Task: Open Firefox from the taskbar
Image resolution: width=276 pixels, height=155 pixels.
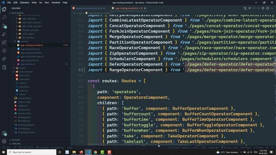Action: tap(81, 152)
